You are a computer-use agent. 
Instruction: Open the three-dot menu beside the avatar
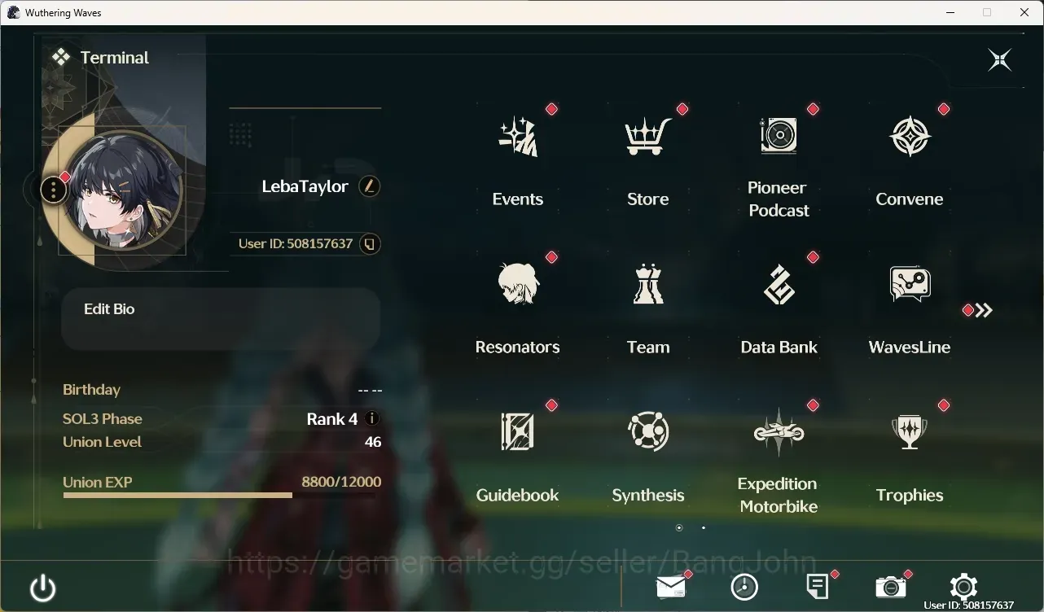pos(53,190)
